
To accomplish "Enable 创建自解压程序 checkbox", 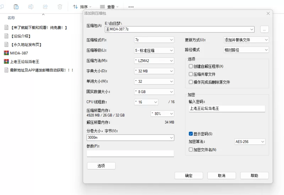I will pos(191,66).
